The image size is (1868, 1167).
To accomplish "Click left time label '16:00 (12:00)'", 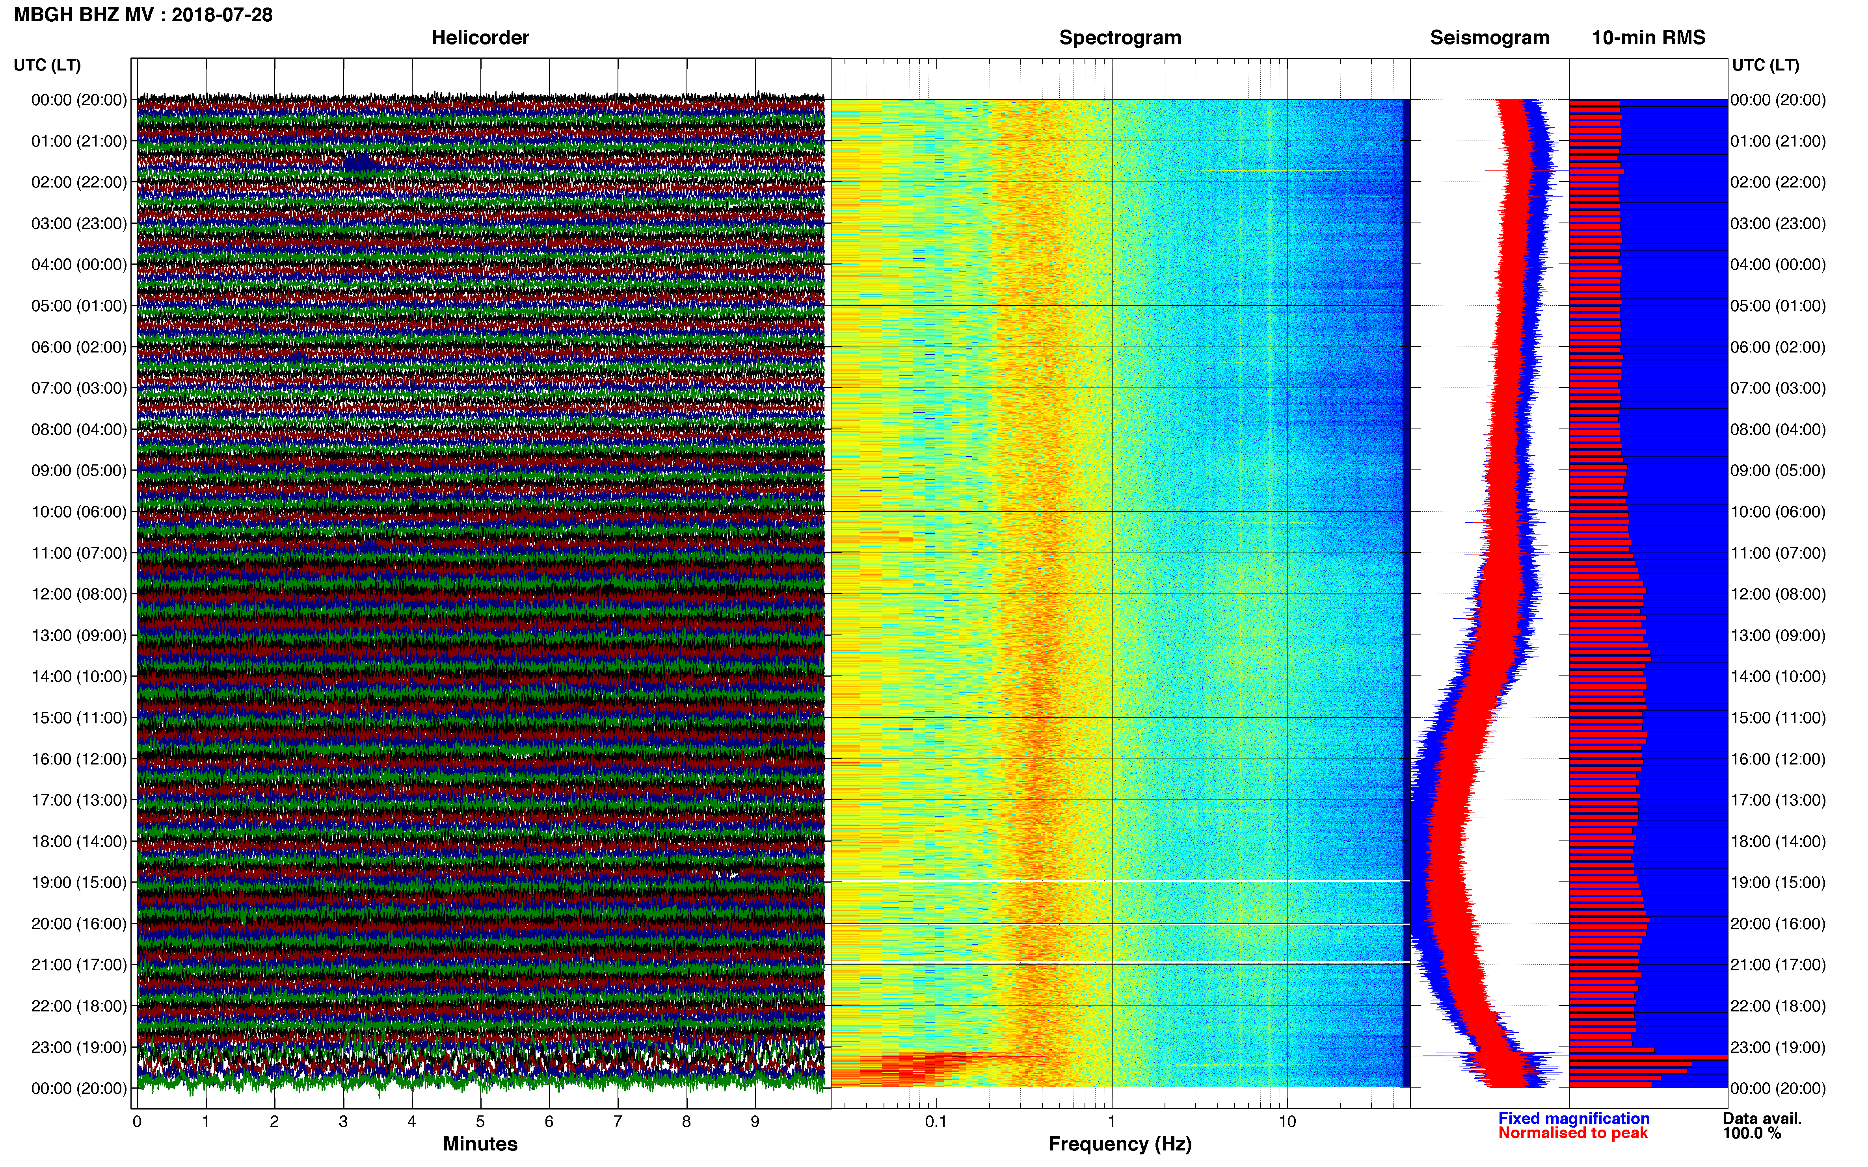I will 79,759.
